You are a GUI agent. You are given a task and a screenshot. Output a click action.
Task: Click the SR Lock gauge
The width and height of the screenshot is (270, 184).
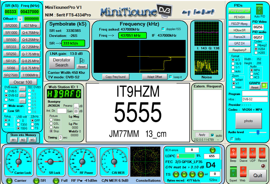51,162
